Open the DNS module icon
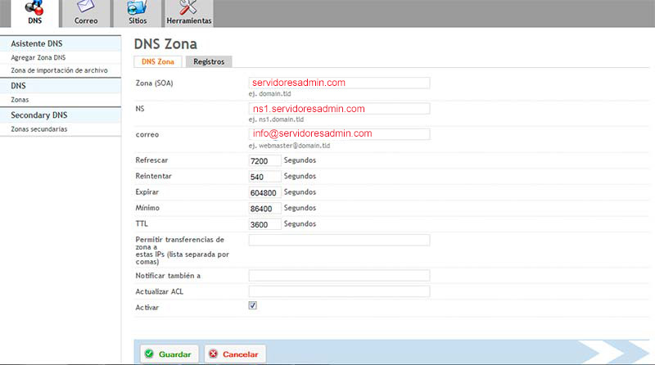655x365 pixels. coord(34,7)
